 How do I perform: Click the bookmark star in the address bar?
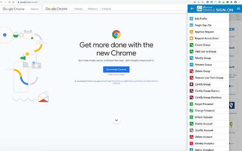(203, 2)
